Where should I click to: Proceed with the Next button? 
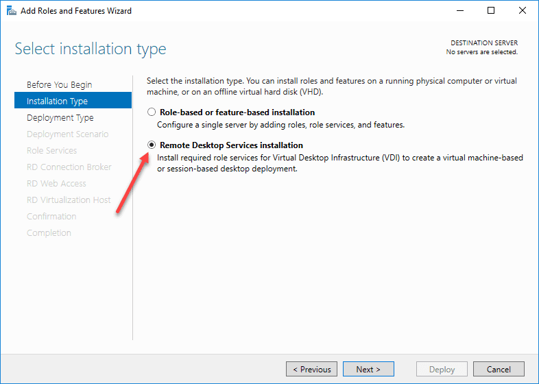click(x=368, y=370)
